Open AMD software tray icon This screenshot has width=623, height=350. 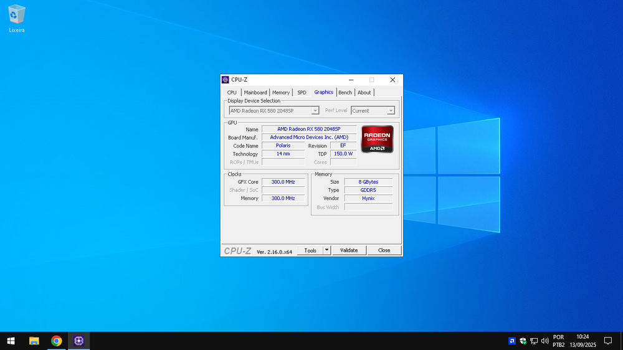click(x=512, y=341)
